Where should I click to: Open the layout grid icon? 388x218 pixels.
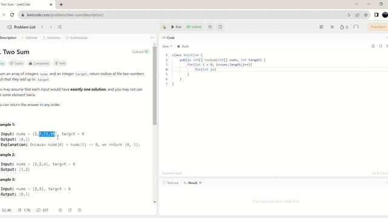(x=321, y=27)
